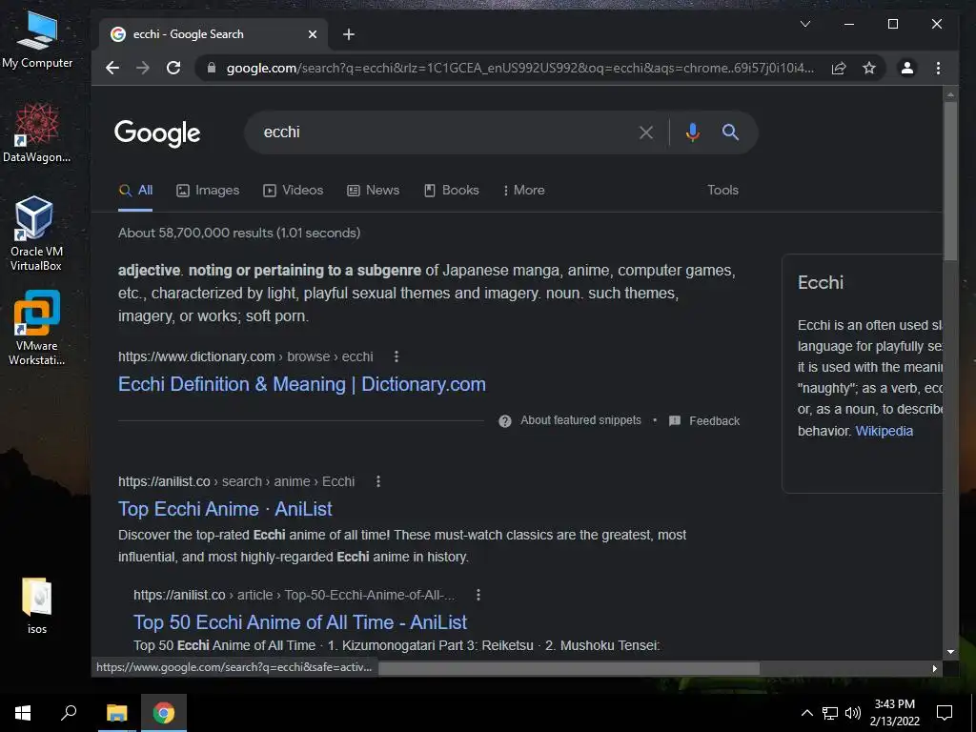Open dictionary.com result's three-dot options
Screen dimensions: 976x732
click(x=396, y=356)
